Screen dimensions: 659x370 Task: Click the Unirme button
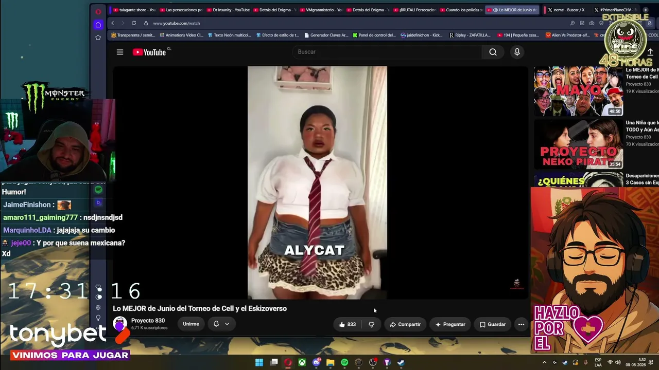coord(191,324)
